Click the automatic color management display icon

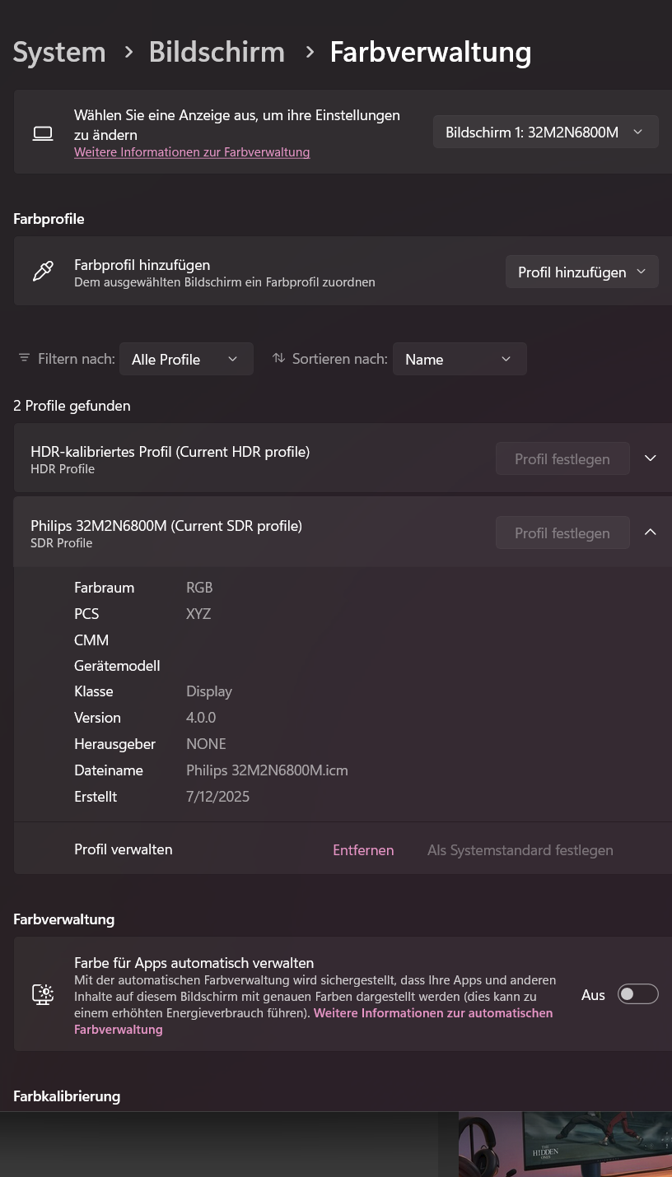[43, 994]
